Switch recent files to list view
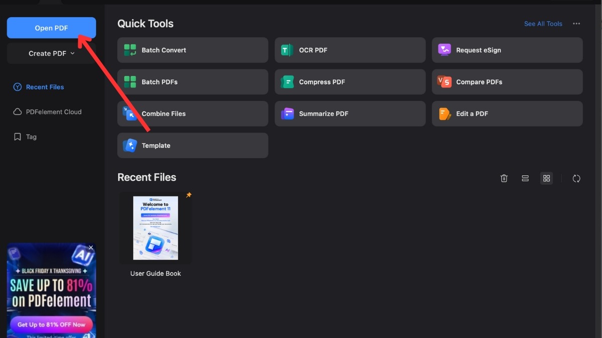 tap(525, 178)
